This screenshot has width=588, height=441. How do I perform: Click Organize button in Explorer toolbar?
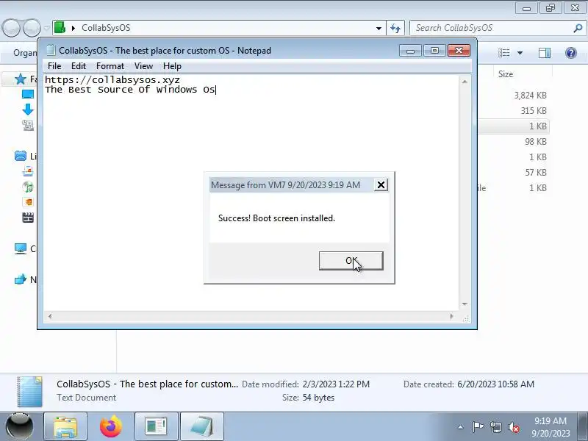(25, 53)
